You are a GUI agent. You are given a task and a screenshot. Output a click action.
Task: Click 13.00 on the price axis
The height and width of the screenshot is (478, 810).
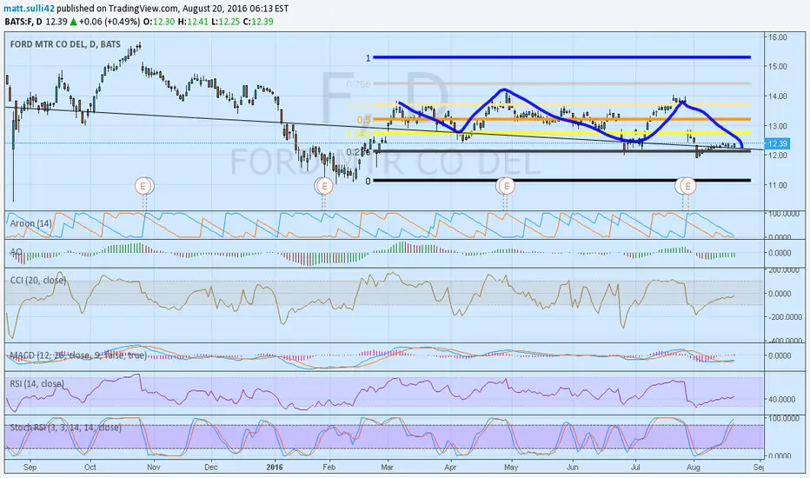tap(778, 126)
